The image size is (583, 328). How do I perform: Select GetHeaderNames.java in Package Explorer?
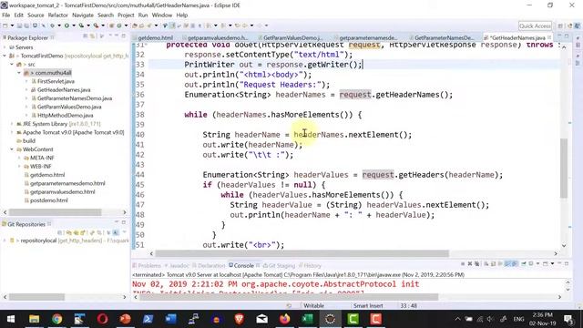(64, 90)
